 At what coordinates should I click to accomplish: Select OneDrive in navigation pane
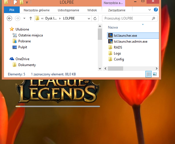[22, 59]
